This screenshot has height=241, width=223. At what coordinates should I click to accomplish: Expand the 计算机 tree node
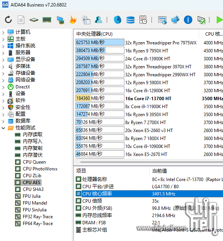click(3, 32)
